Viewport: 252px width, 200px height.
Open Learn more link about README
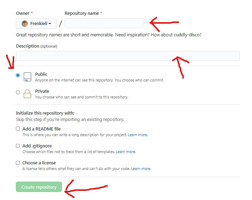[x=138, y=135]
